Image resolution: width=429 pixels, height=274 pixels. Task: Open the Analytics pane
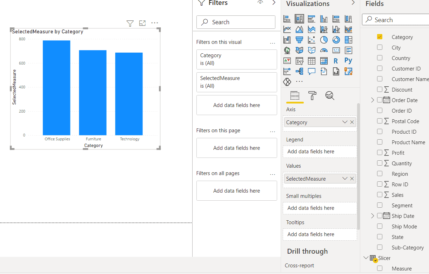click(x=330, y=95)
